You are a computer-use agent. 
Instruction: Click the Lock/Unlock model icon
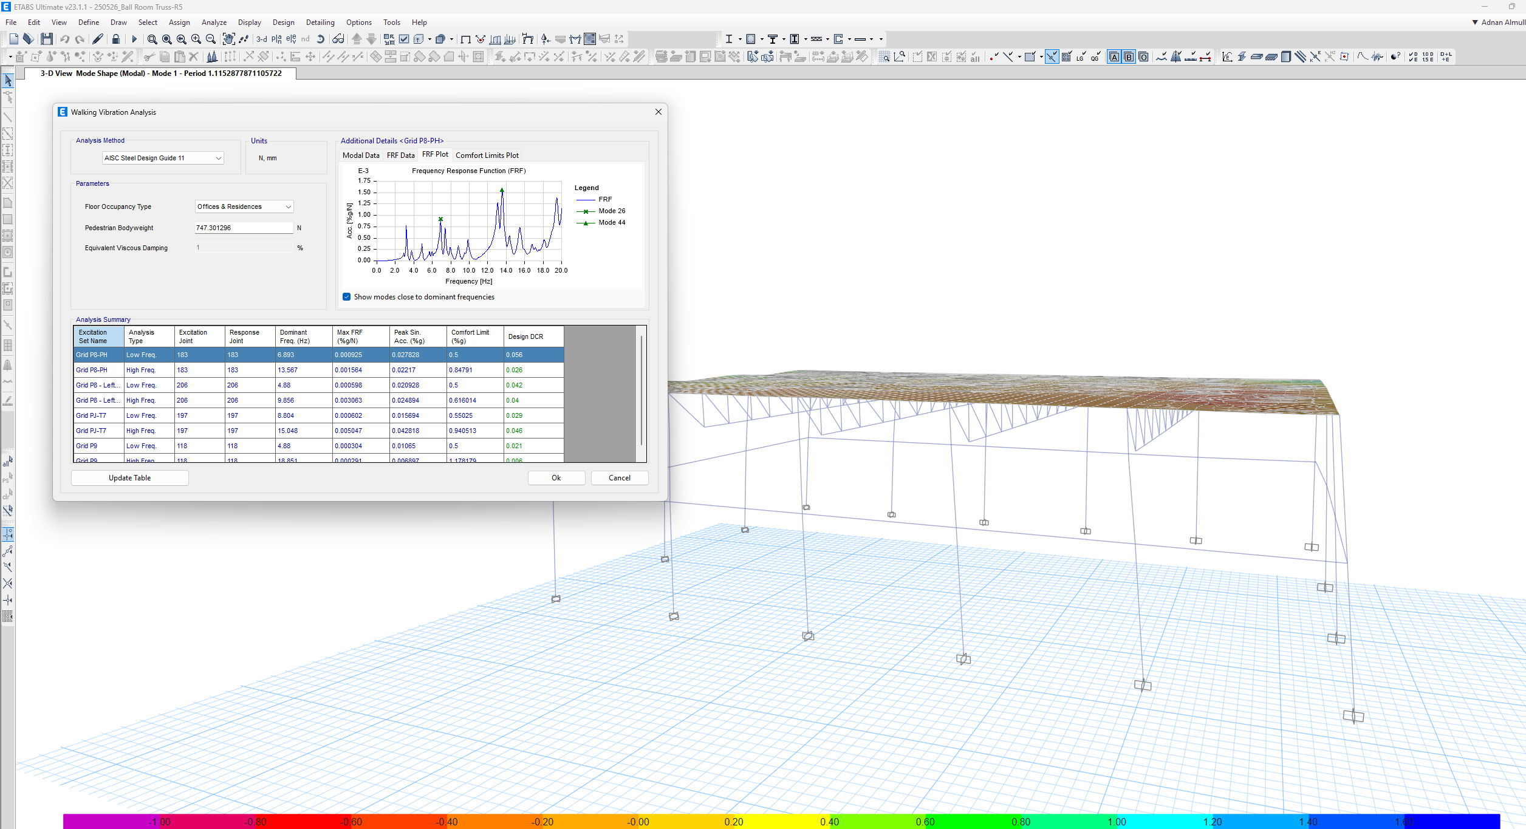click(116, 39)
